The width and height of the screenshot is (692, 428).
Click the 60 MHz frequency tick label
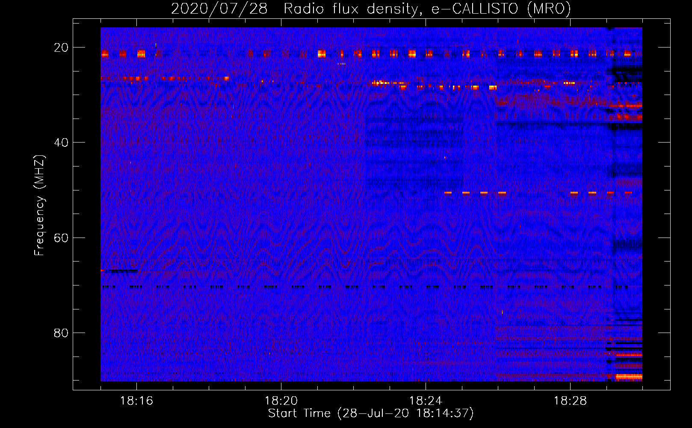(x=61, y=238)
